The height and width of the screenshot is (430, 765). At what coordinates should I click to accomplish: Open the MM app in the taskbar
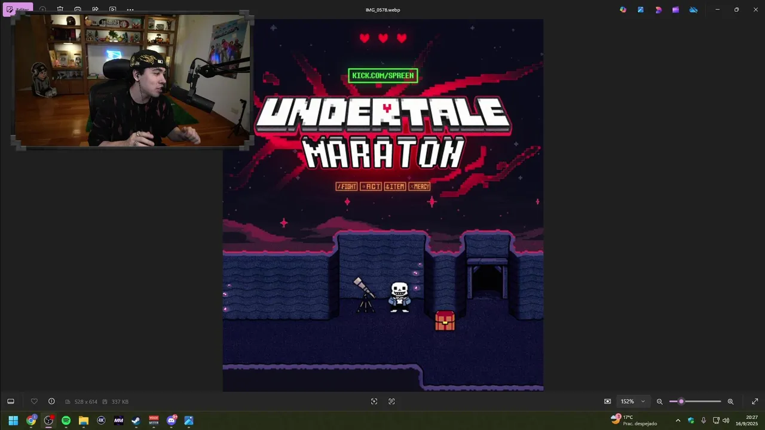tap(118, 420)
